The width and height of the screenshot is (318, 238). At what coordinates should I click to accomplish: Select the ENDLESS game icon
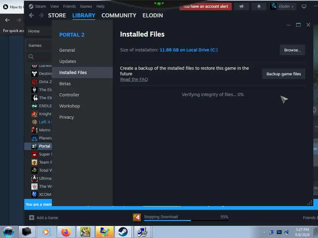(34, 106)
